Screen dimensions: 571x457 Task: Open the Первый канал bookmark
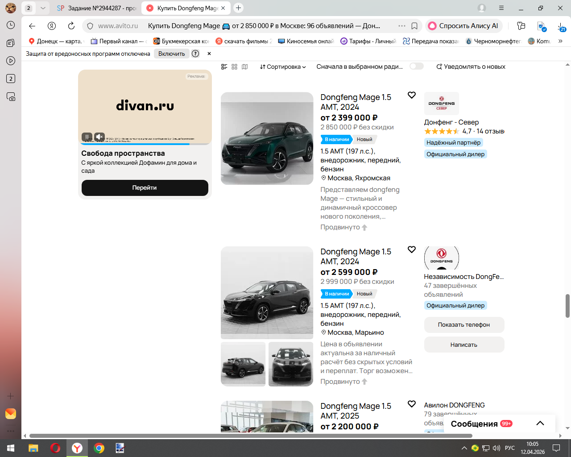tap(118, 41)
